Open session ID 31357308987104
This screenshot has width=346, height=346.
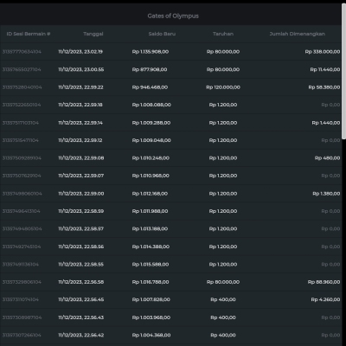[x=22, y=317]
